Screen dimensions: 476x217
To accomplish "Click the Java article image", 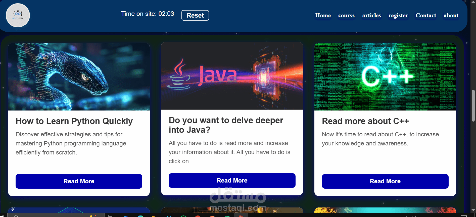I will coord(232,76).
